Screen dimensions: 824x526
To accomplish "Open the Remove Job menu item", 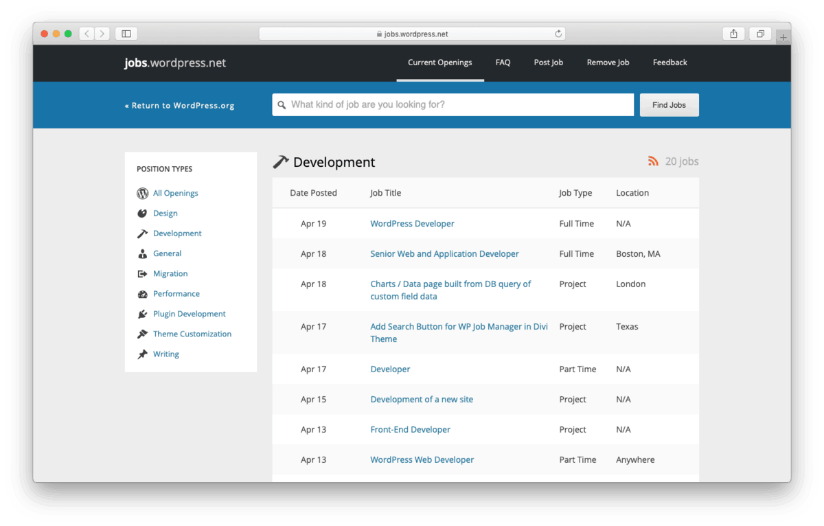I will 608,62.
